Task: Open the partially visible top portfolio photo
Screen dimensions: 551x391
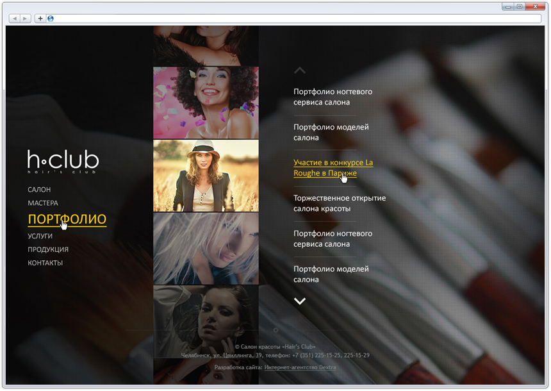Action: [206, 46]
